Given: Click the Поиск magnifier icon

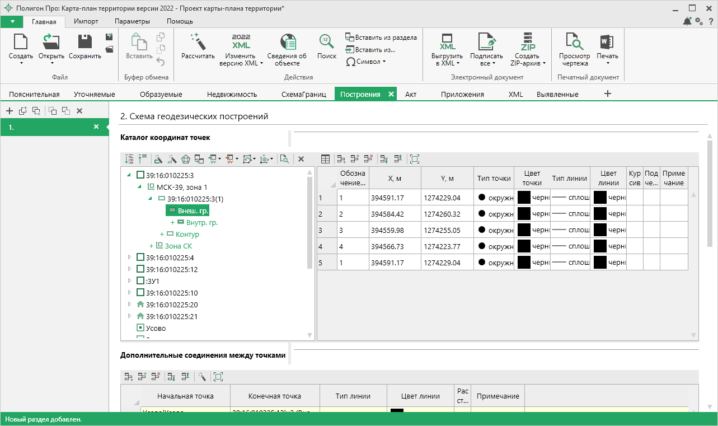Looking at the screenshot, I should [327, 41].
